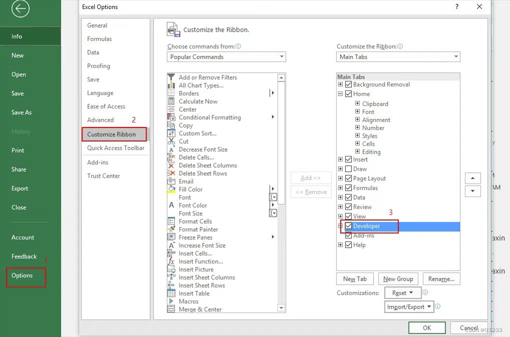The width and height of the screenshot is (510, 337).
Task: Select the Macros play icon
Action: click(x=171, y=301)
